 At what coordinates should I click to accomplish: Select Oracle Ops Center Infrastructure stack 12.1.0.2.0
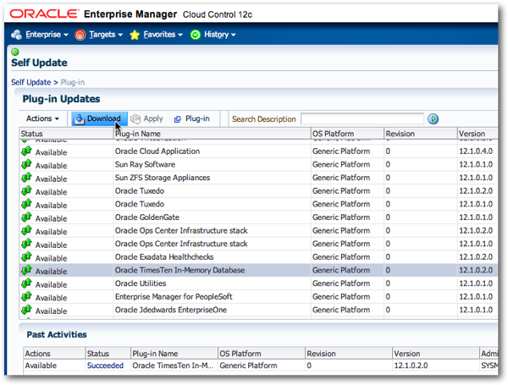(x=258, y=230)
